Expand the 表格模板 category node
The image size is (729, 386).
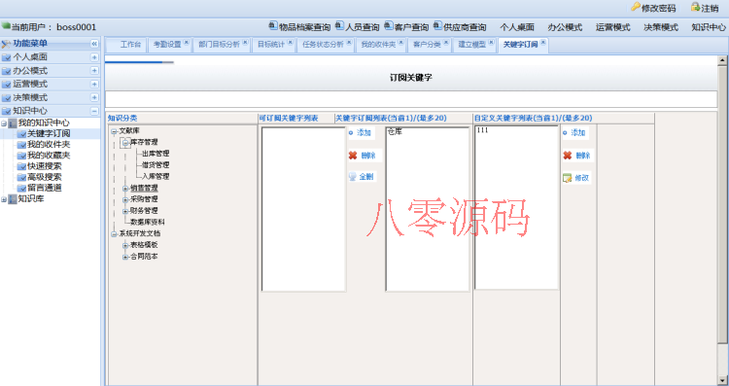(125, 245)
